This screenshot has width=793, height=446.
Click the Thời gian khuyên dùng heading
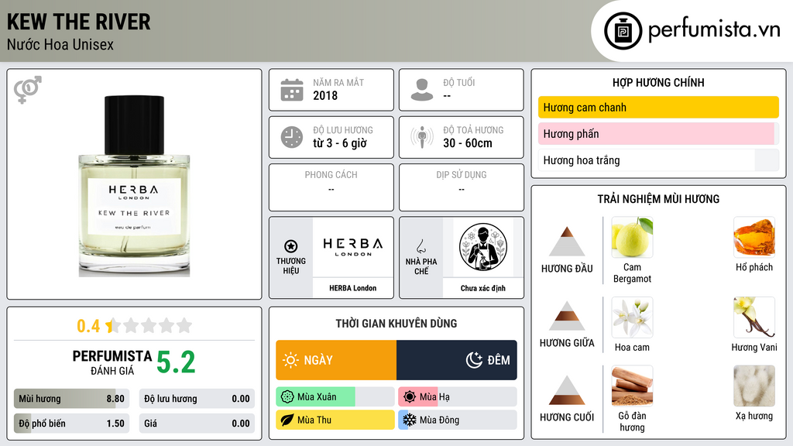tap(396, 323)
